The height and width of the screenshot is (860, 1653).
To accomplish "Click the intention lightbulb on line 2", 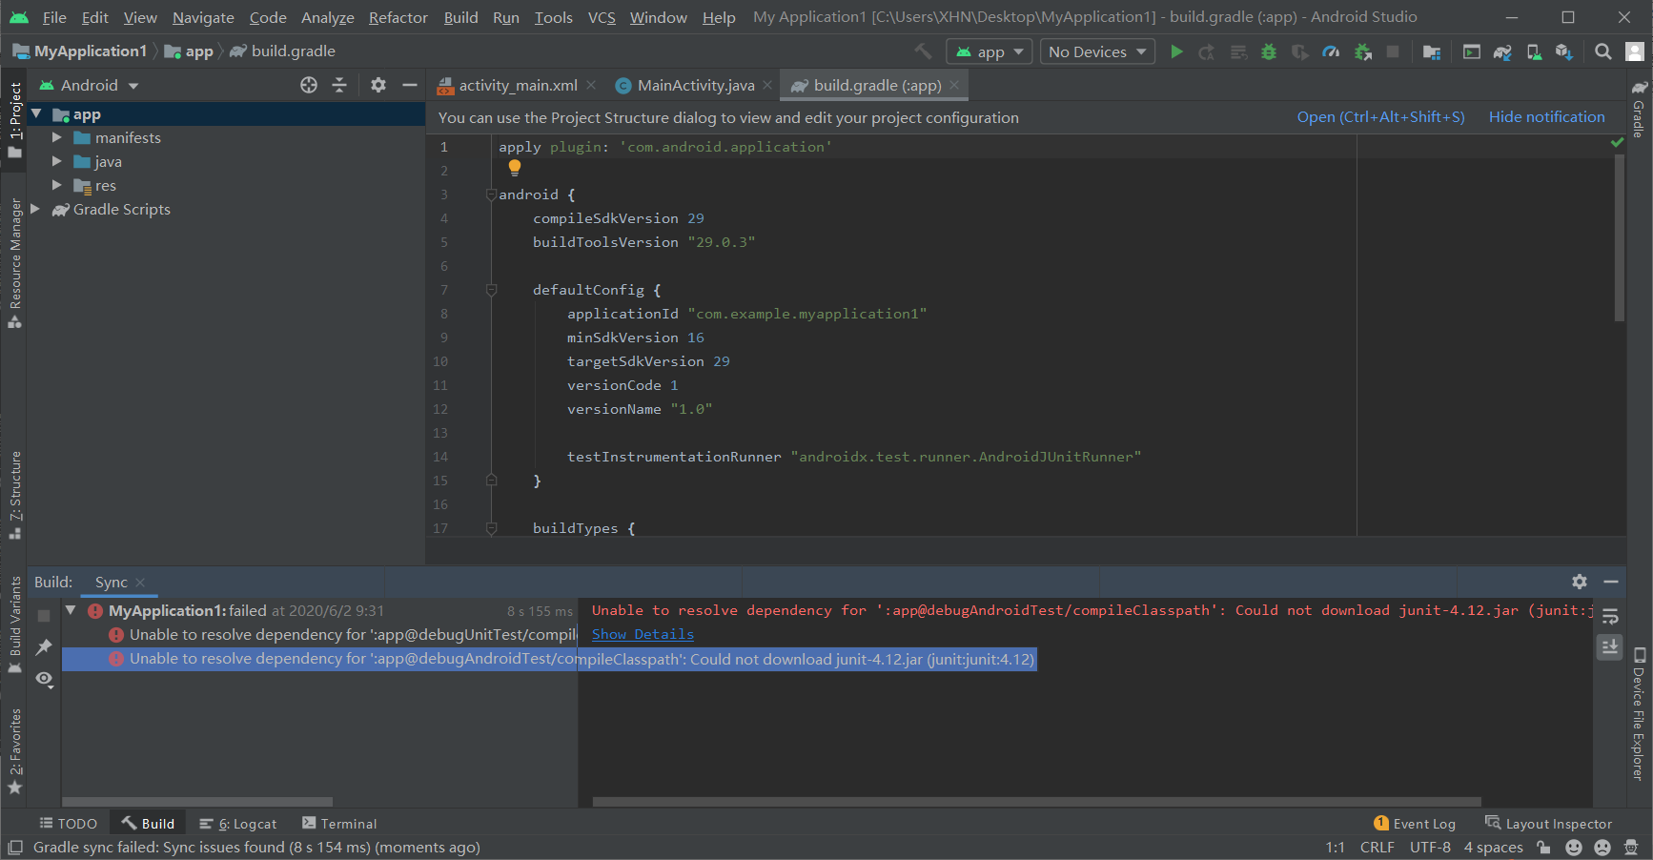I will click(x=515, y=168).
